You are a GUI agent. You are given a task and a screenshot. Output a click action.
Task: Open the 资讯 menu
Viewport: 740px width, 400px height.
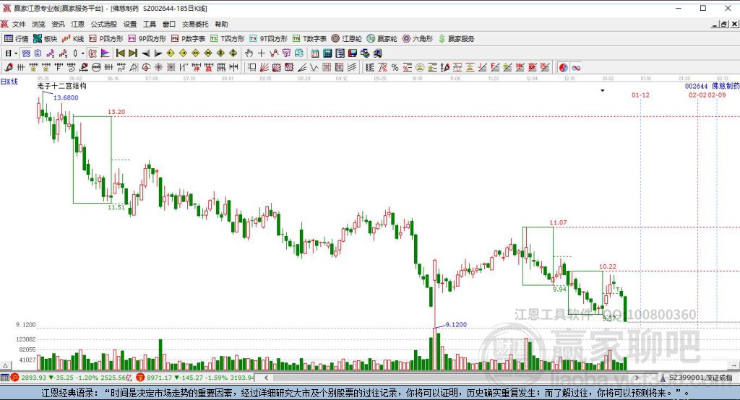click(x=58, y=24)
